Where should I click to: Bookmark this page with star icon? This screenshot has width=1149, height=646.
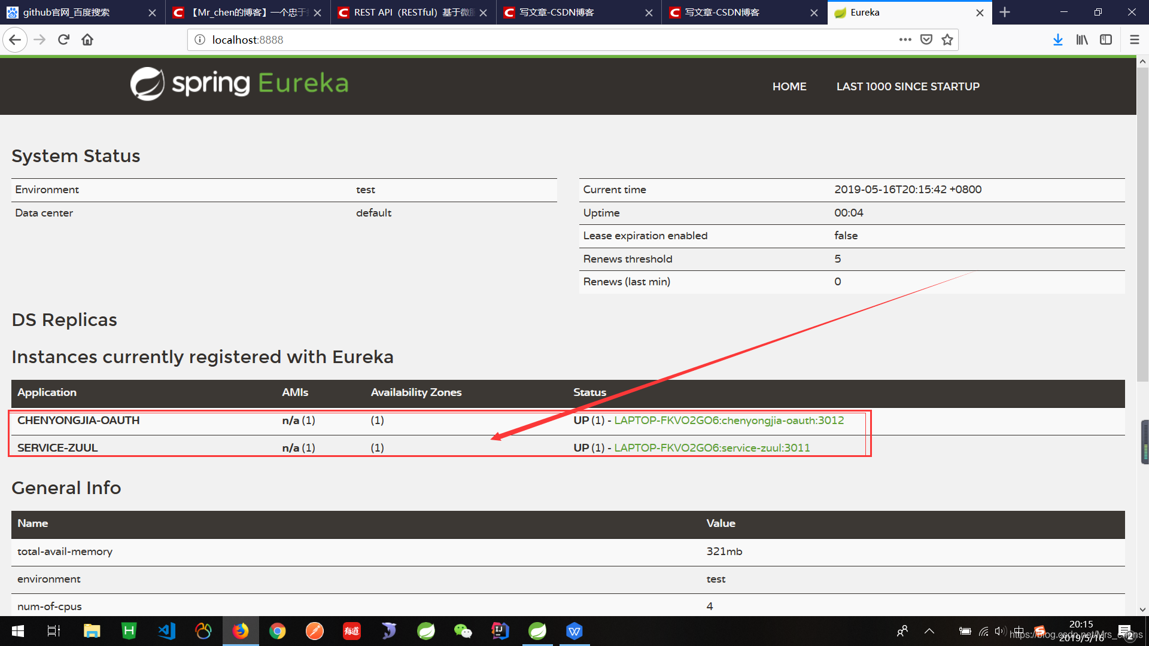[x=947, y=39]
